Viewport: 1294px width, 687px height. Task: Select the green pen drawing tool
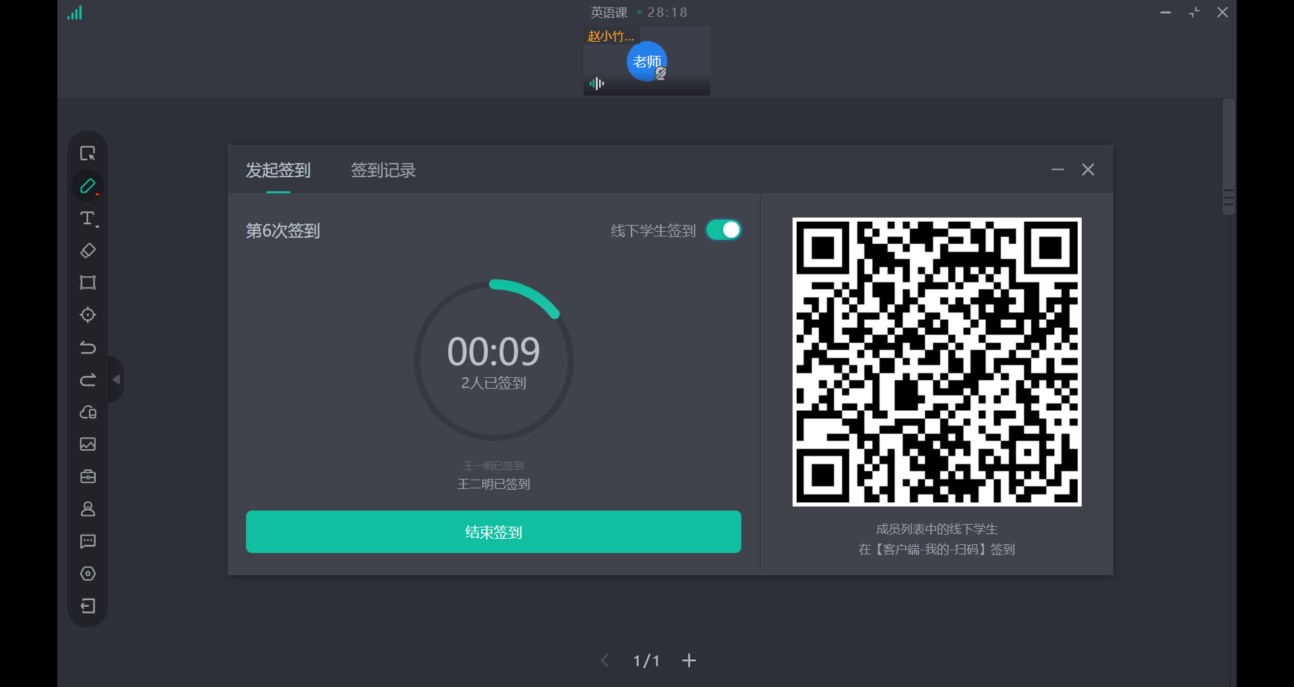tap(88, 186)
